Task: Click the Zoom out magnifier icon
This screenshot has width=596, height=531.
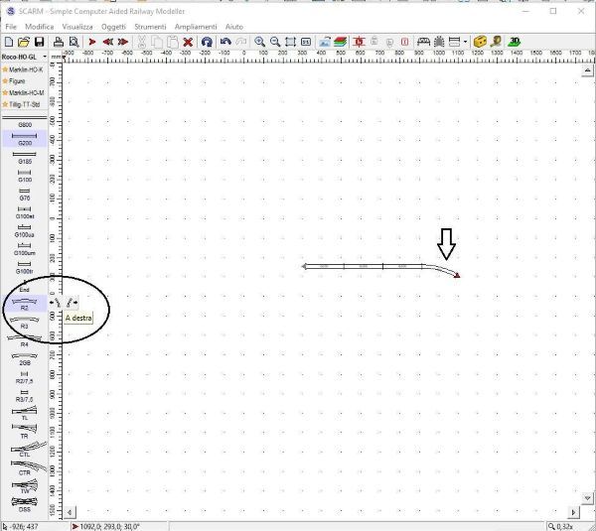Action: (274, 42)
